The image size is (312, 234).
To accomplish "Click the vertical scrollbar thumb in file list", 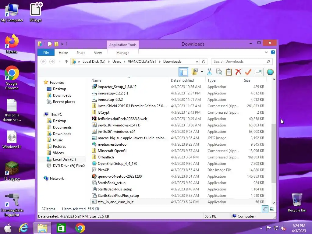I will coord(274,153).
